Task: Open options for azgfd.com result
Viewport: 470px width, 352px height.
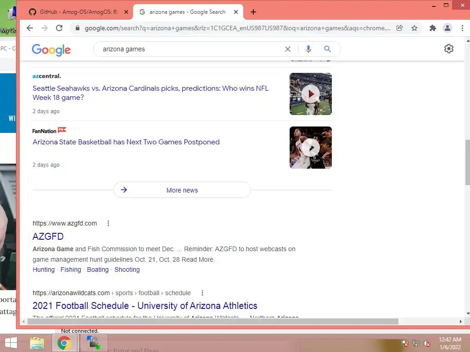Action: [108, 223]
